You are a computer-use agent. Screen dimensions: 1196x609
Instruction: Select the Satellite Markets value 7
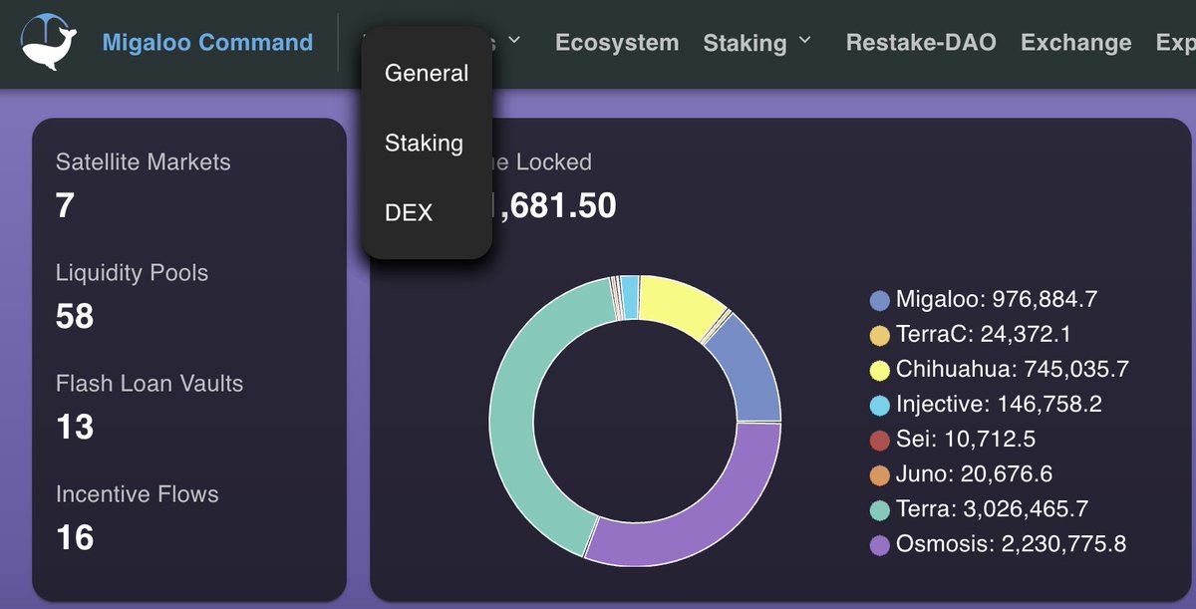tap(65, 206)
